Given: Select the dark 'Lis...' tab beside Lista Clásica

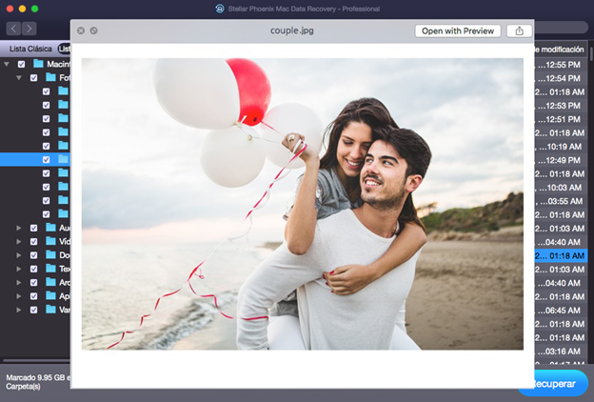Looking at the screenshot, I should click(64, 49).
